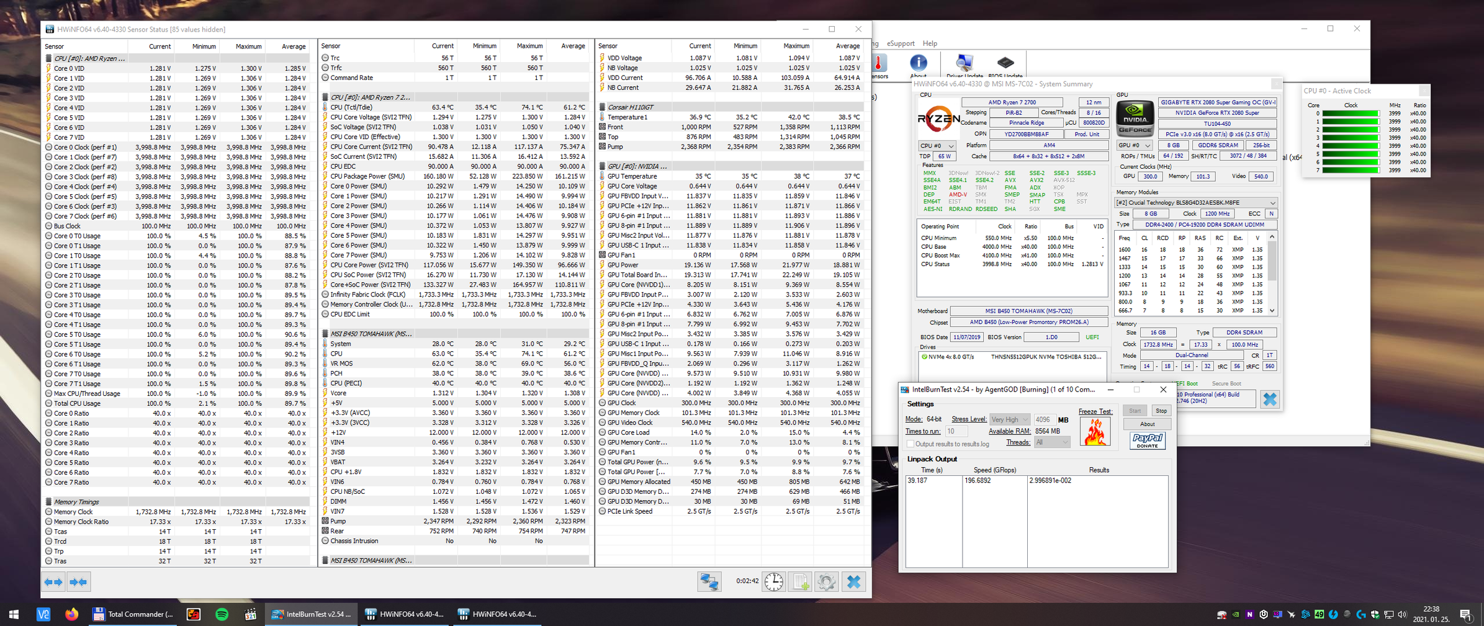
Task: Click the Times to run field showing 10
Action: pyautogui.click(x=956, y=431)
